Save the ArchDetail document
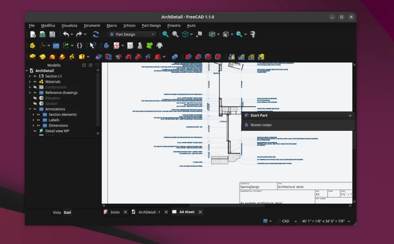394x244 pixels. 52,34
